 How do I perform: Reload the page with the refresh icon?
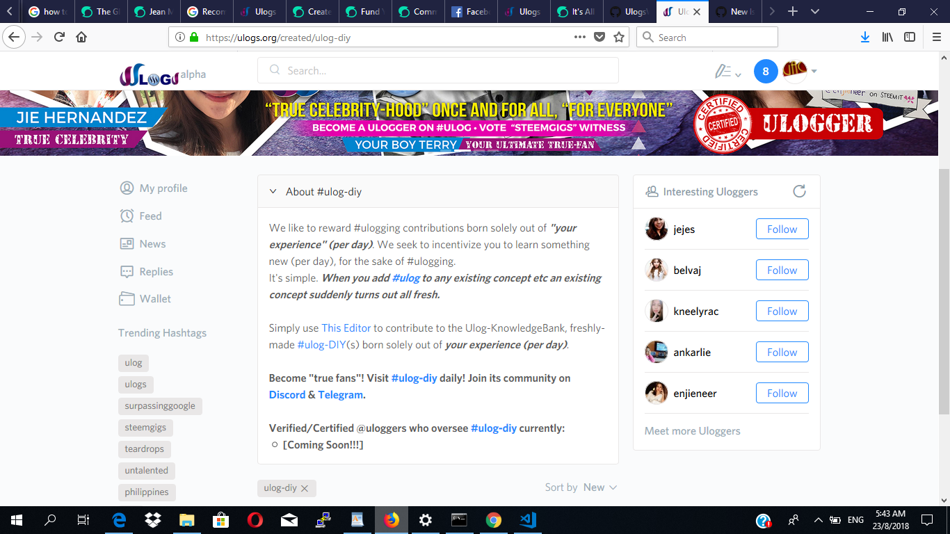coord(59,37)
